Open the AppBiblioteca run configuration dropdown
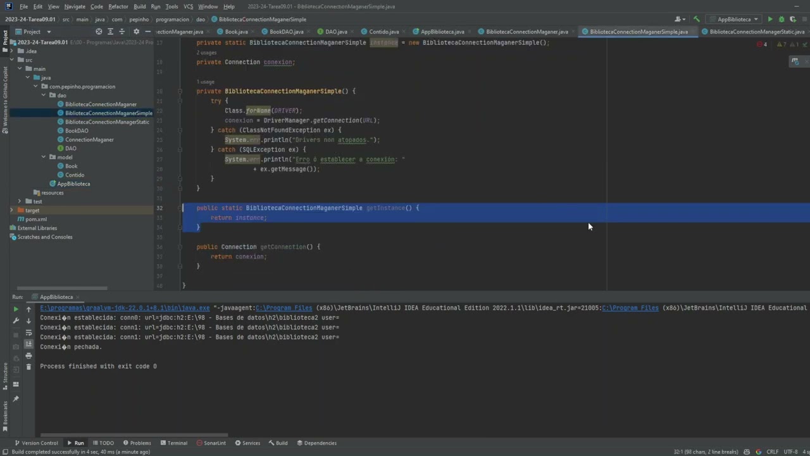Viewport: 810px width, 456px height. tap(734, 19)
